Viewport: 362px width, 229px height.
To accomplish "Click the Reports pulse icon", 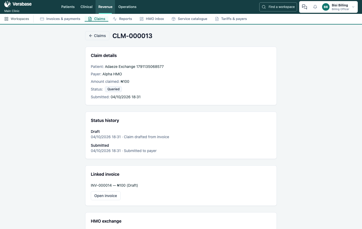I will point(115,19).
